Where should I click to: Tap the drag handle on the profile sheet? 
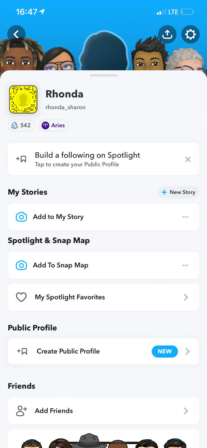point(104,75)
